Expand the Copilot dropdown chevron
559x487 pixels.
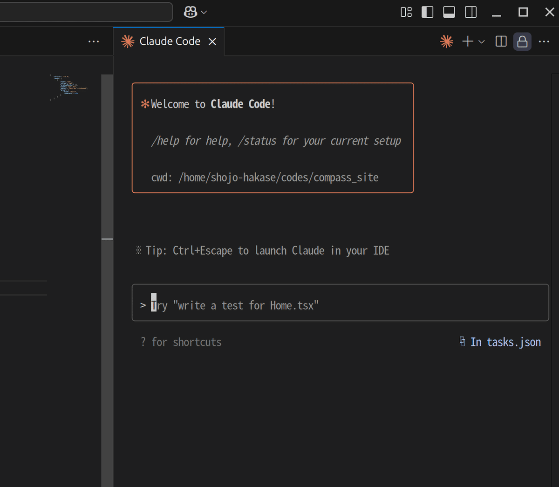(204, 12)
